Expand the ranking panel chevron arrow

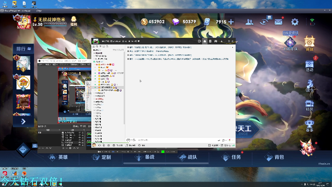coord(23,121)
